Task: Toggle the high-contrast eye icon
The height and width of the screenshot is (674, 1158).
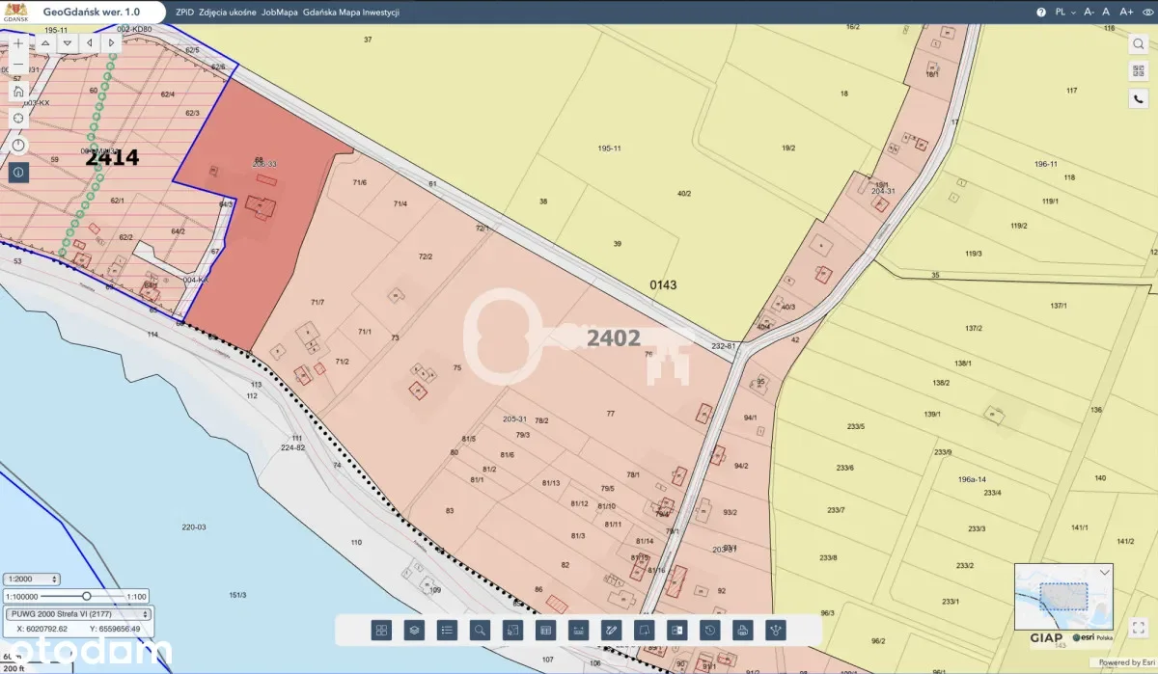Action: coord(1145,13)
